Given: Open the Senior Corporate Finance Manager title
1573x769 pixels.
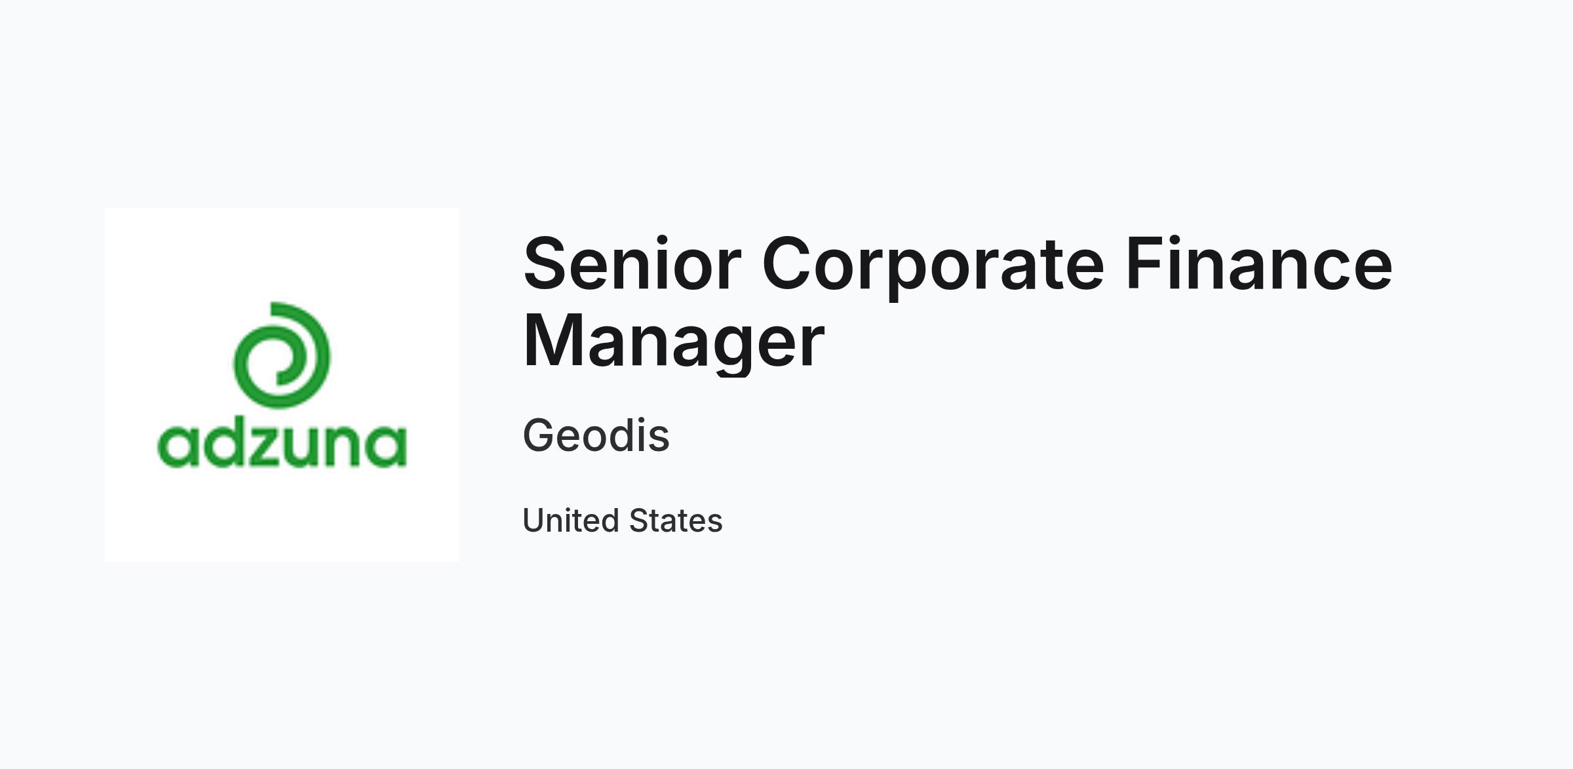Looking at the screenshot, I should pyautogui.click(x=958, y=302).
